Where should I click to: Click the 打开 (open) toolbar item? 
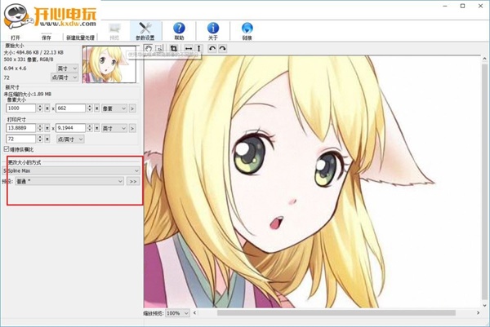click(x=16, y=38)
